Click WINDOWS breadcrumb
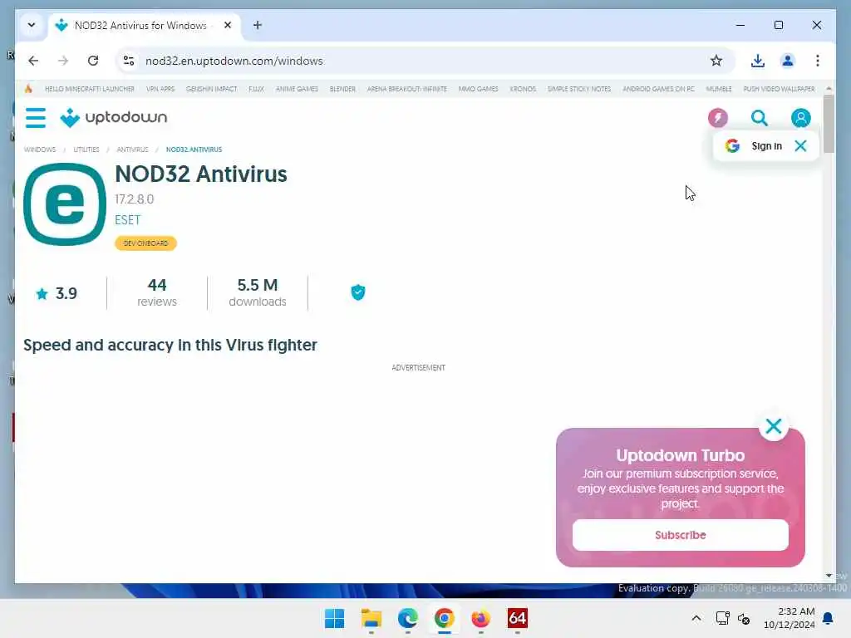 click(x=40, y=150)
